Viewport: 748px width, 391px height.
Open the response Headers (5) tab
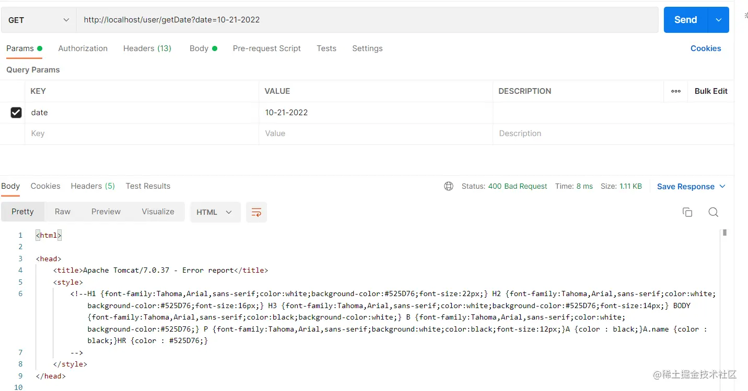pos(93,186)
